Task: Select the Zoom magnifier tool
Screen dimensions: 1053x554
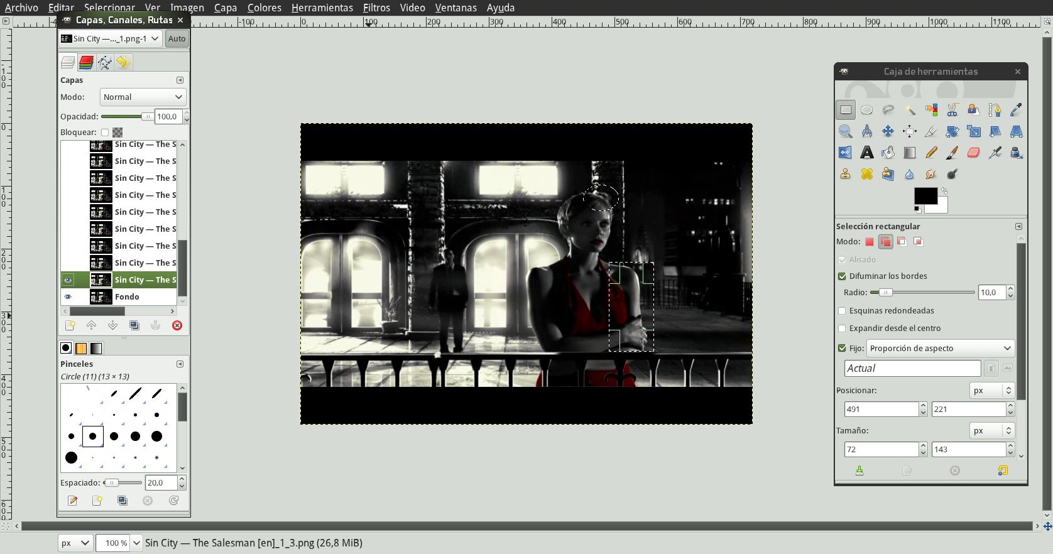Action: coord(846,131)
